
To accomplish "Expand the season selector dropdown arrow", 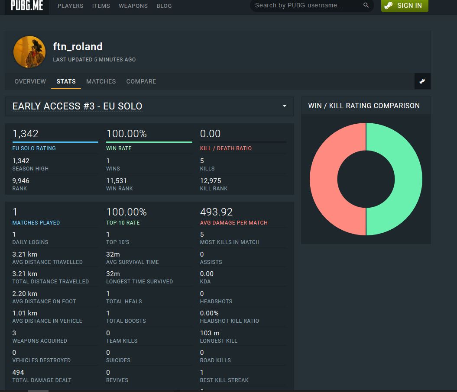I will [x=285, y=106].
